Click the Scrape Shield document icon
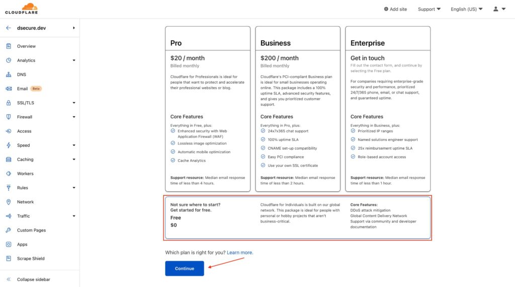515x287 pixels. coord(9,258)
